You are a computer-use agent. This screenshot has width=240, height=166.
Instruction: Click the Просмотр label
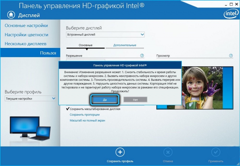(163, 56)
